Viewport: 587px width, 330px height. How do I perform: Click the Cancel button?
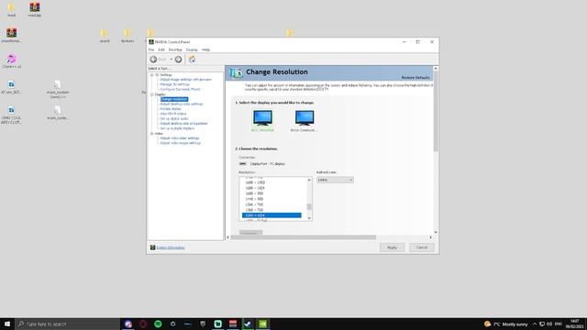[422, 247]
